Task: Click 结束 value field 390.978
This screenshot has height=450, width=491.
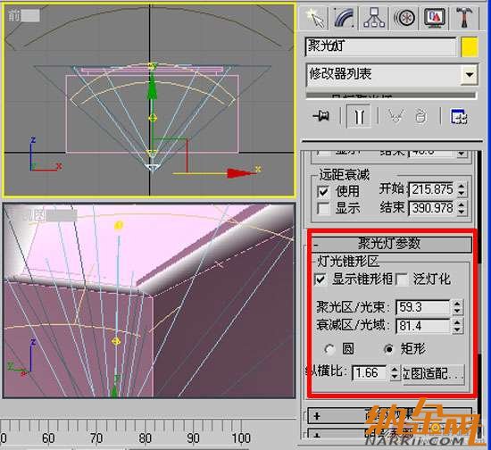Action: pyautogui.click(x=432, y=208)
